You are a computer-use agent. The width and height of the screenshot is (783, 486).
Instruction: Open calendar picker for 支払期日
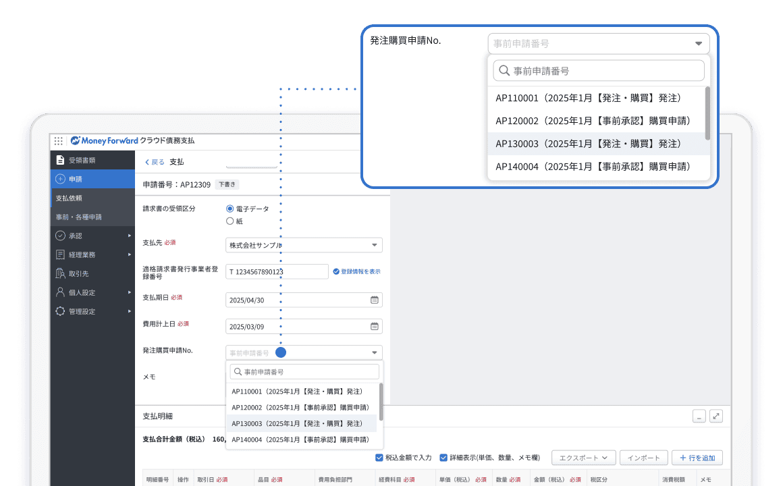tap(374, 300)
